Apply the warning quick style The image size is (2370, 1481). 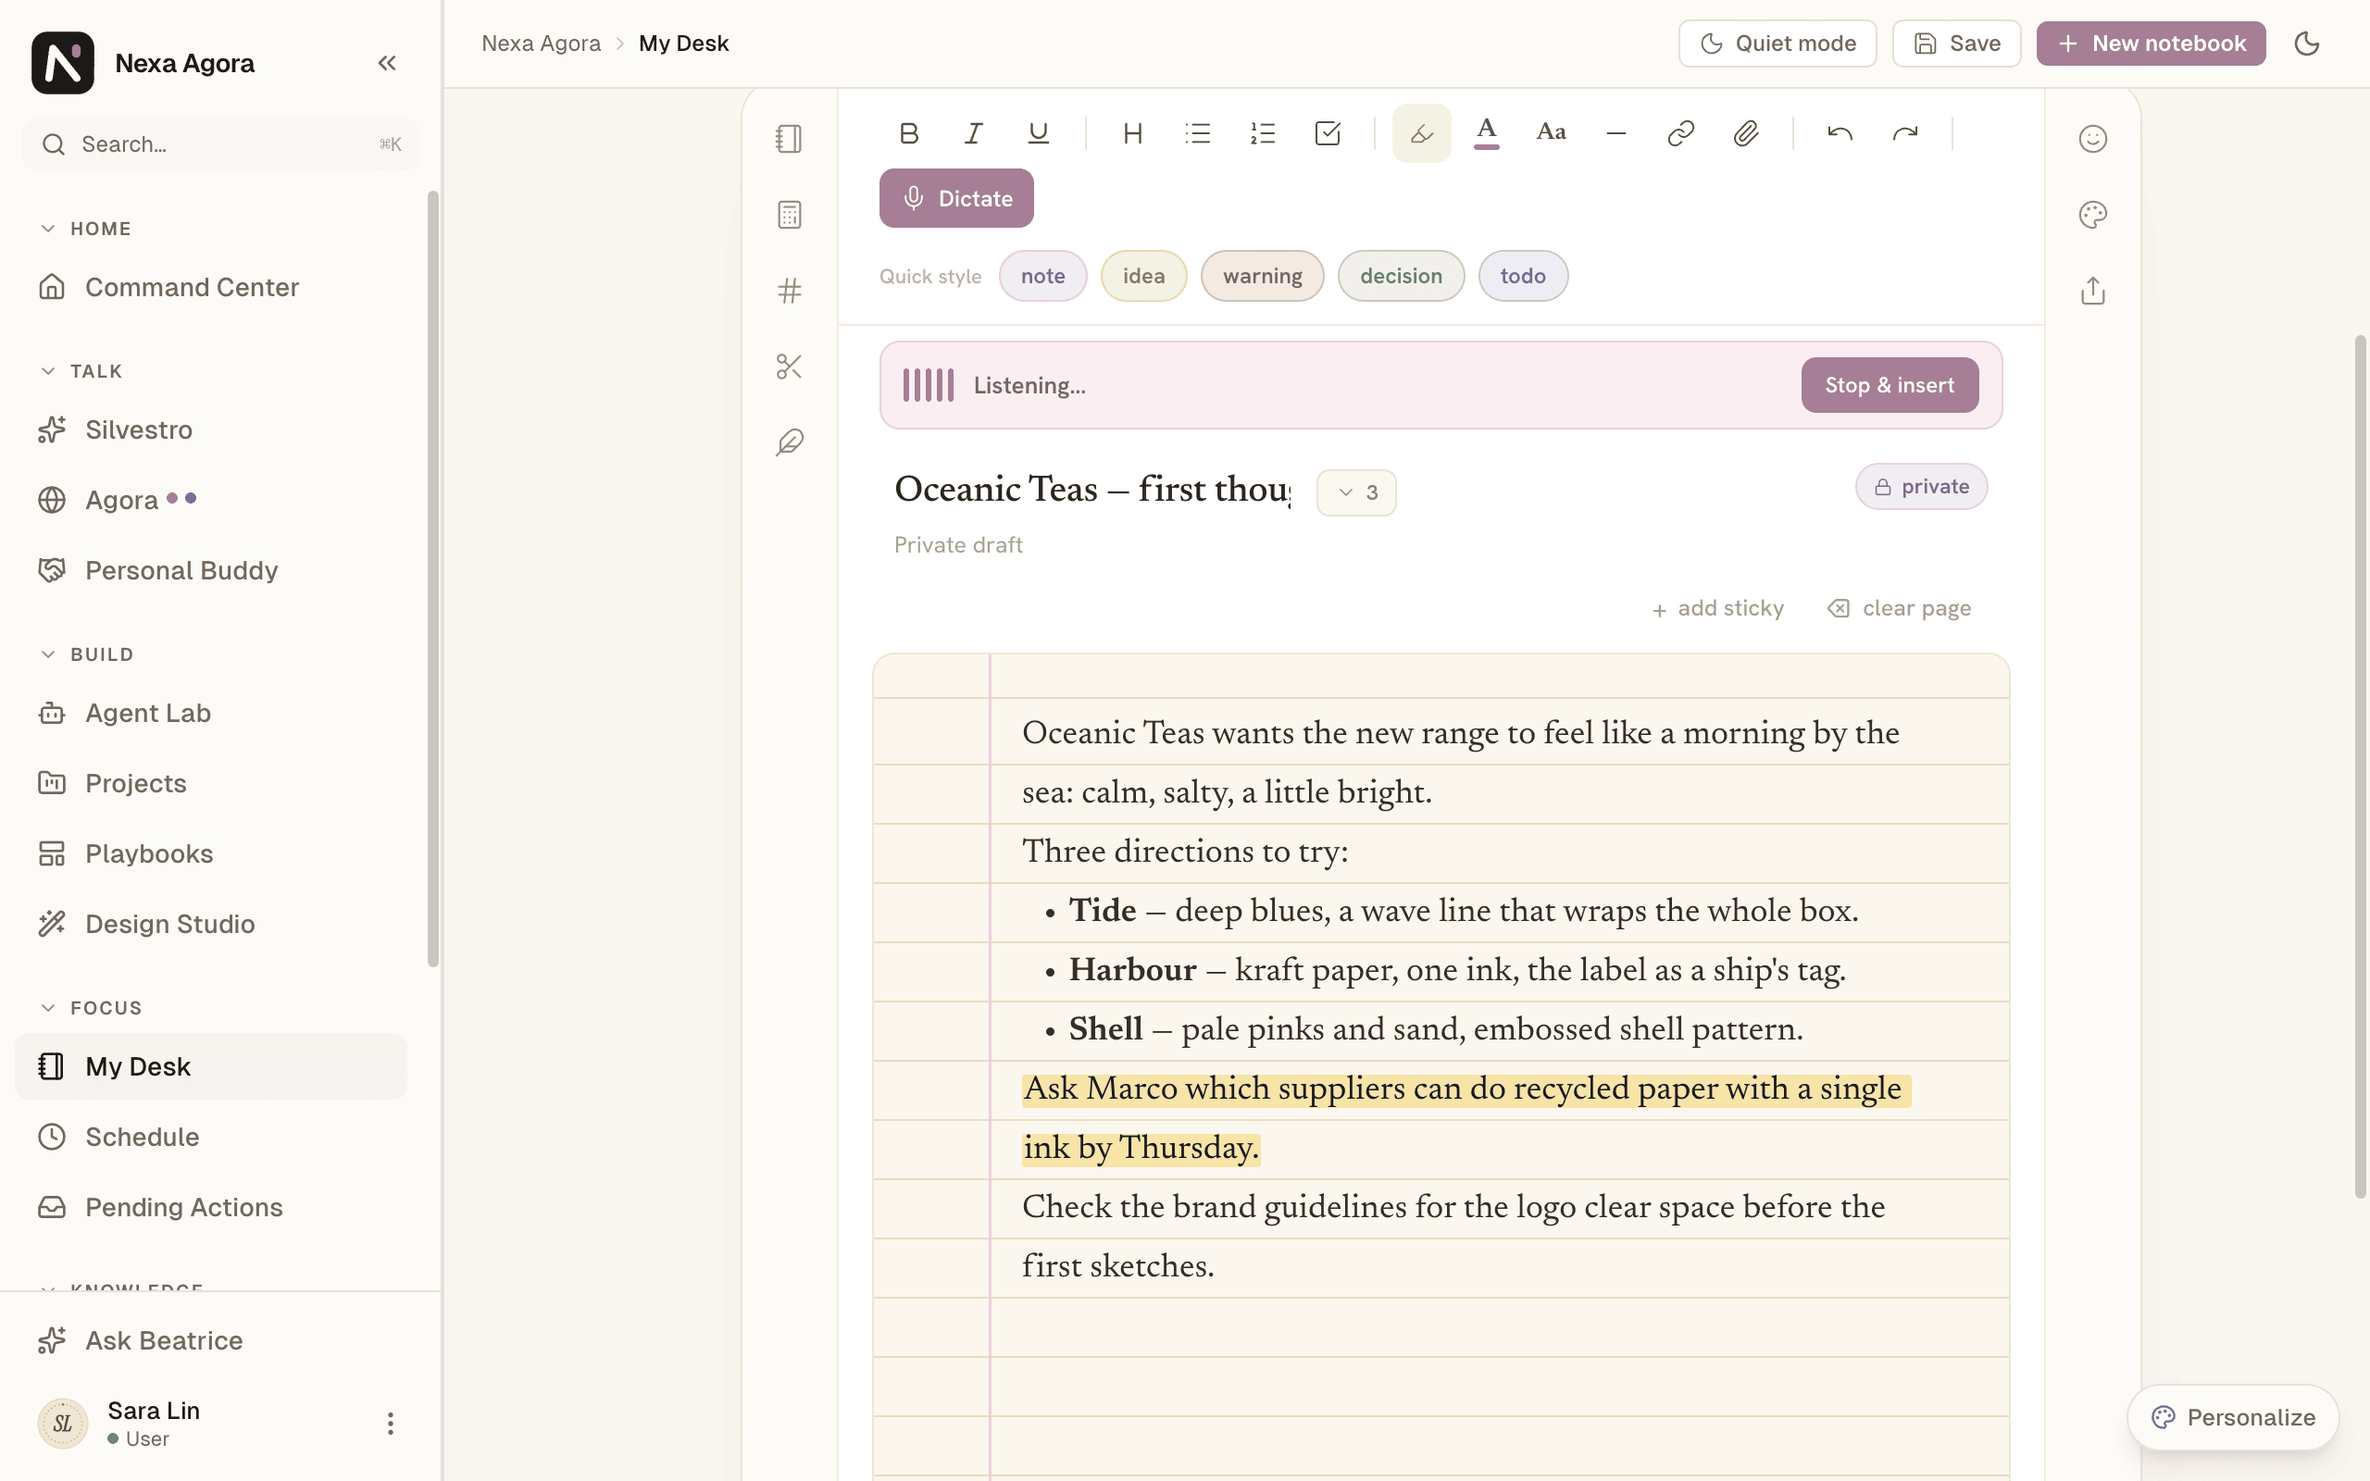coord(1262,276)
